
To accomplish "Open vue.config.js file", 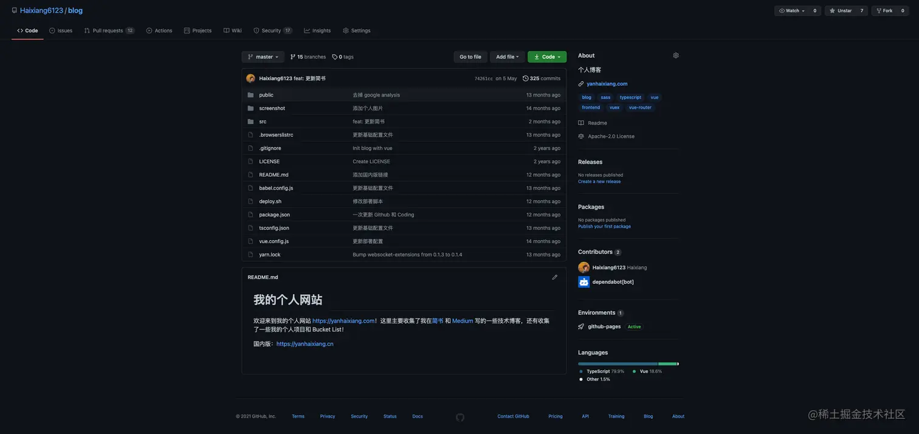I will (x=274, y=241).
